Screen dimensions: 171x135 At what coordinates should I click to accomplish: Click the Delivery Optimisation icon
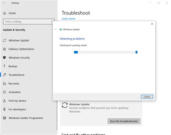click(4, 49)
